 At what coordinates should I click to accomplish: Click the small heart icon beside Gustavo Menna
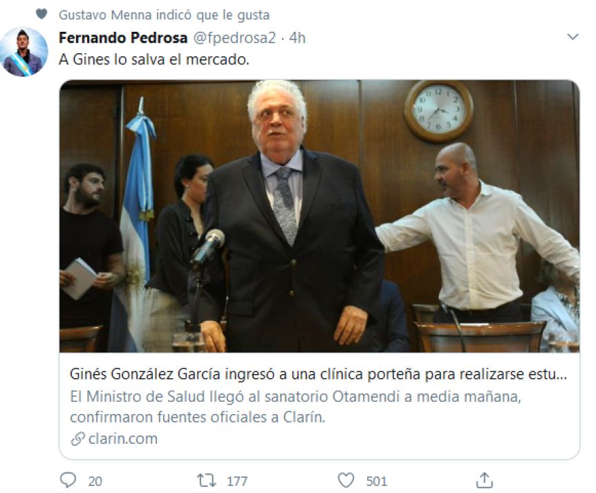pyautogui.click(x=41, y=14)
